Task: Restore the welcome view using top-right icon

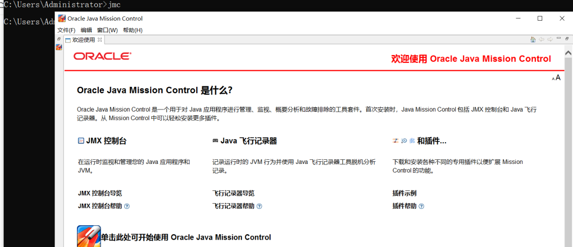Action: pos(567,38)
